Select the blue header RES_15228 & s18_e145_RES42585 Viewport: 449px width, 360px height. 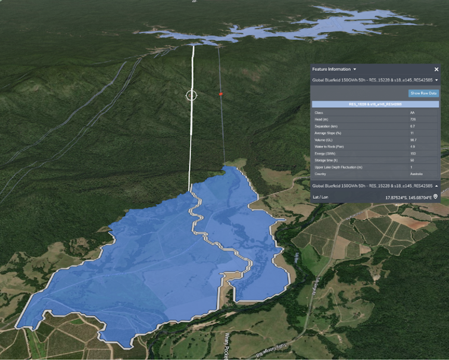[375, 104]
